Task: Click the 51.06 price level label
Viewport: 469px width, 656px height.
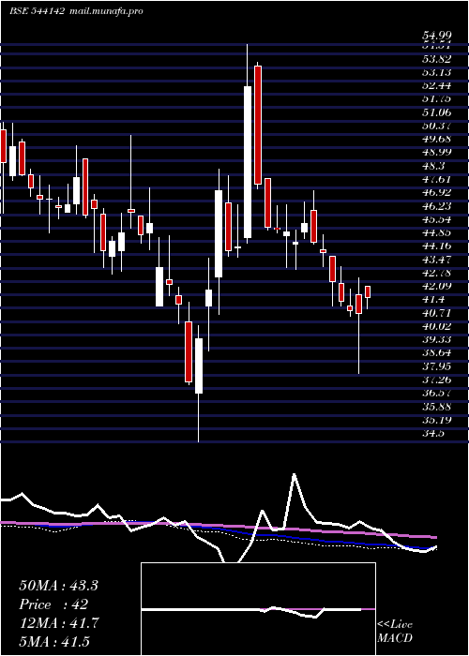Action: (x=436, y=112)
